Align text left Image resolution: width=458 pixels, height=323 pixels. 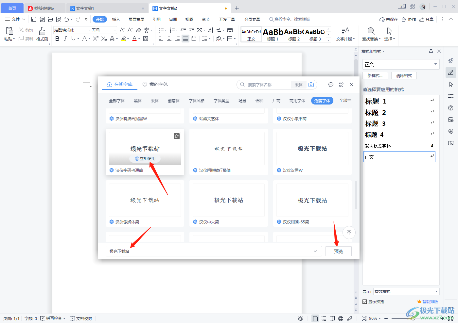pos(161,39)
